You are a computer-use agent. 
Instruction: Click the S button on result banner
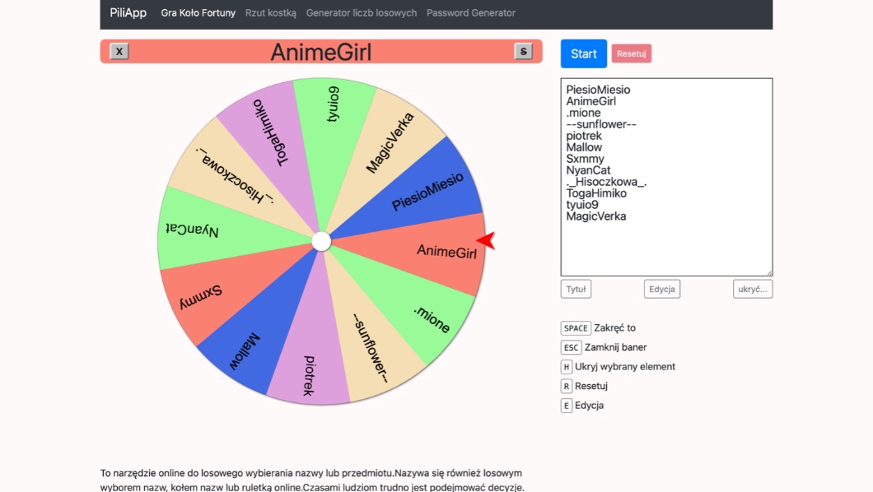click(x=523, y=52)
